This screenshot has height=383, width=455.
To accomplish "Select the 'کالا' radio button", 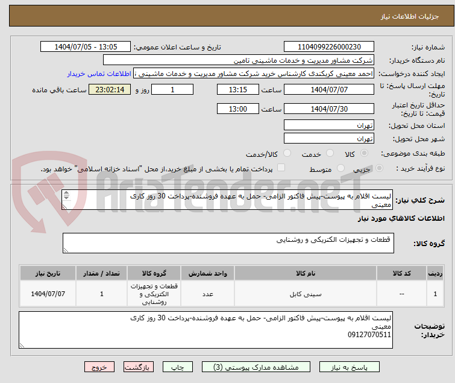I will [x=364, y=153].
